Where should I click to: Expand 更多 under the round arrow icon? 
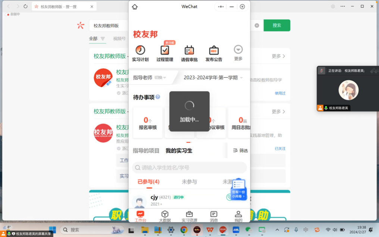pyautogui.click(x=238, y=53)
